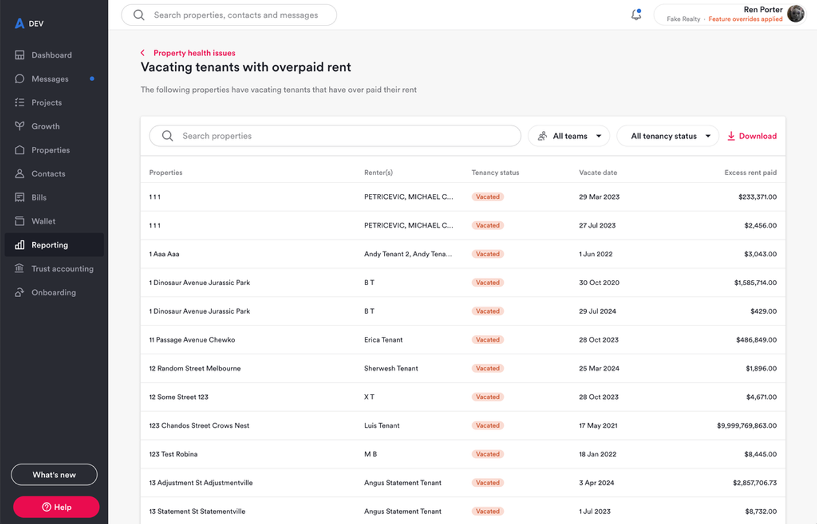Follow the Property health issues link
Screen dimensions: 817x524
[194, 53]
